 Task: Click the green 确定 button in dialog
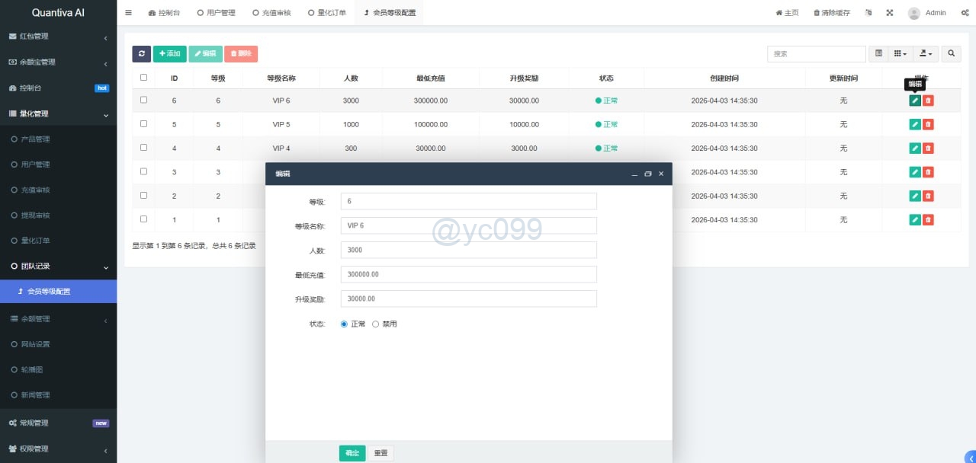(x=352, y=453)
